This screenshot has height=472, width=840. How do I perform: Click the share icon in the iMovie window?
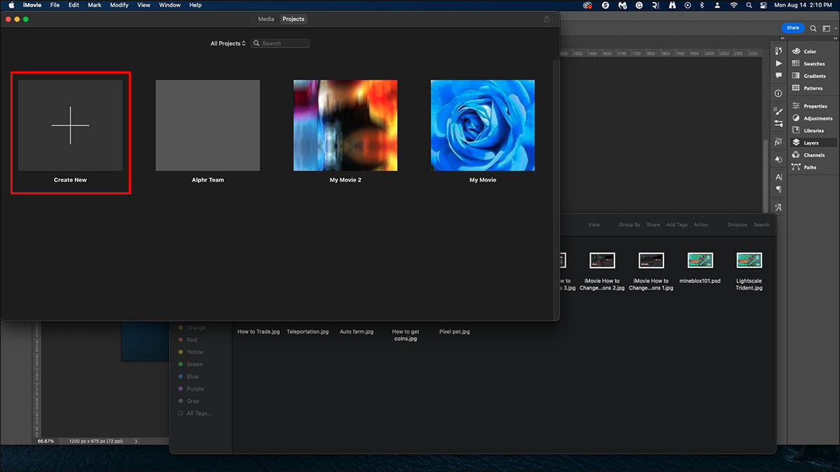coord(547,19)
